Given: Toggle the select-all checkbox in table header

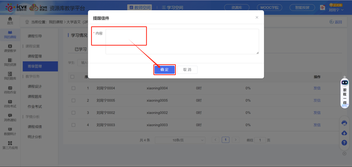Looking at the screenshot, I should [x=72, y=77].
